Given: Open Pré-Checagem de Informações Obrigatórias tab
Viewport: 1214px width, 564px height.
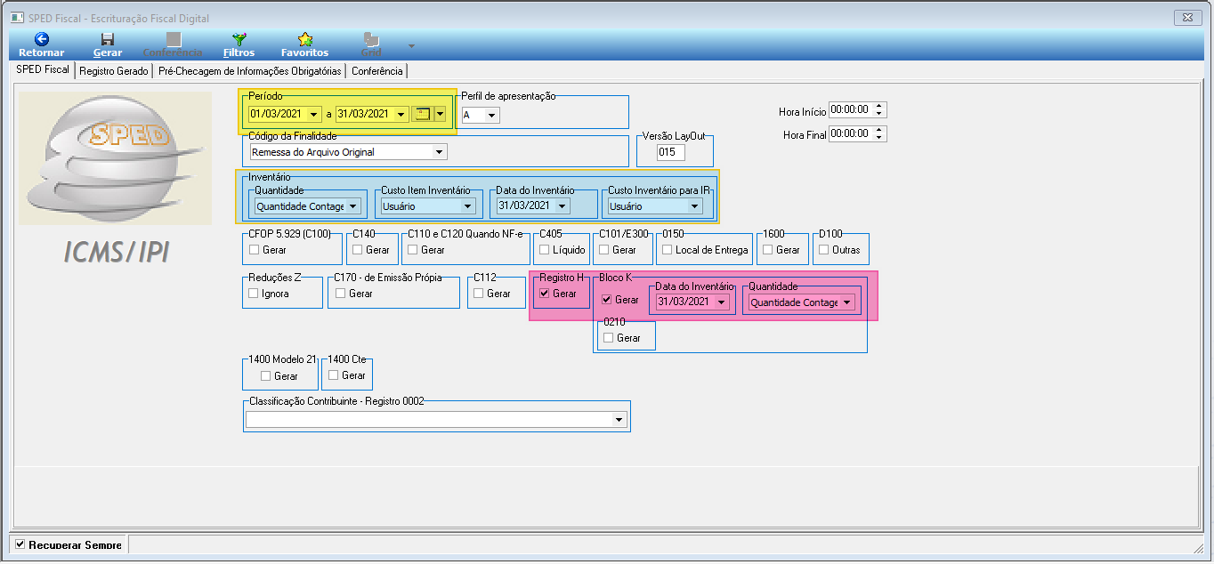Looking at the screenshot, I should [x=249, y=71].
